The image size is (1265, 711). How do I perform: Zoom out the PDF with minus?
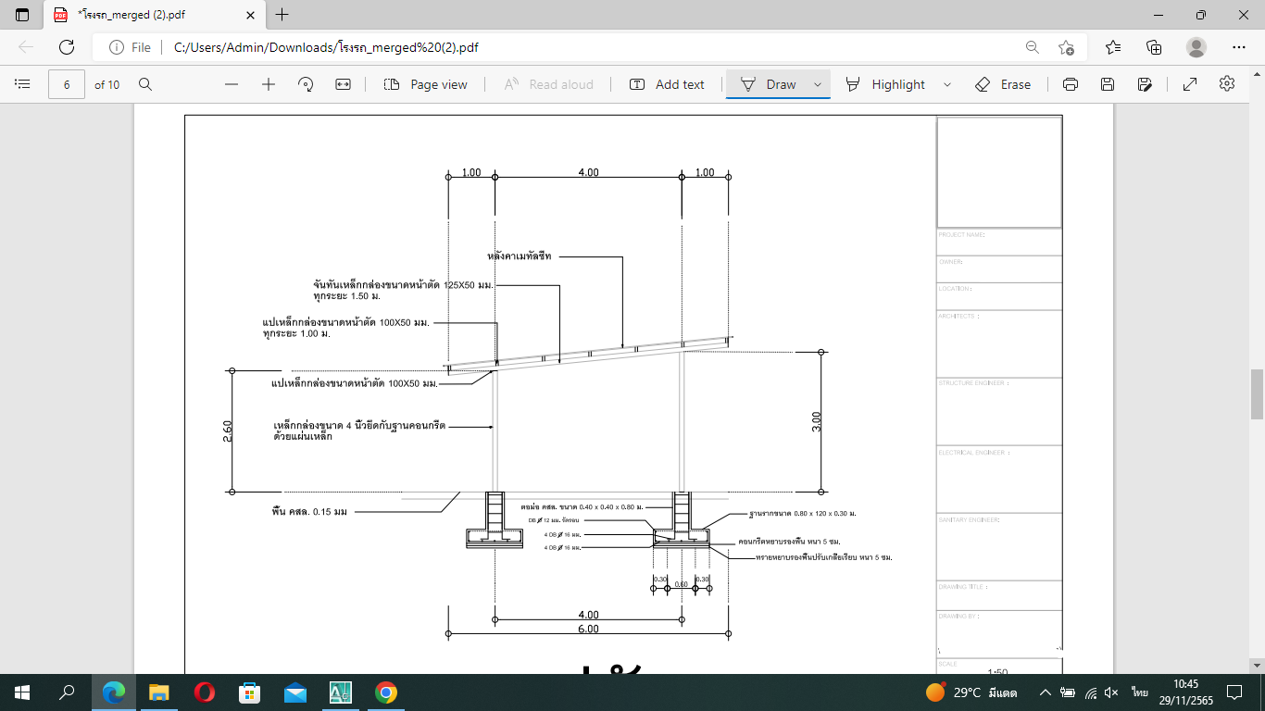232,84
